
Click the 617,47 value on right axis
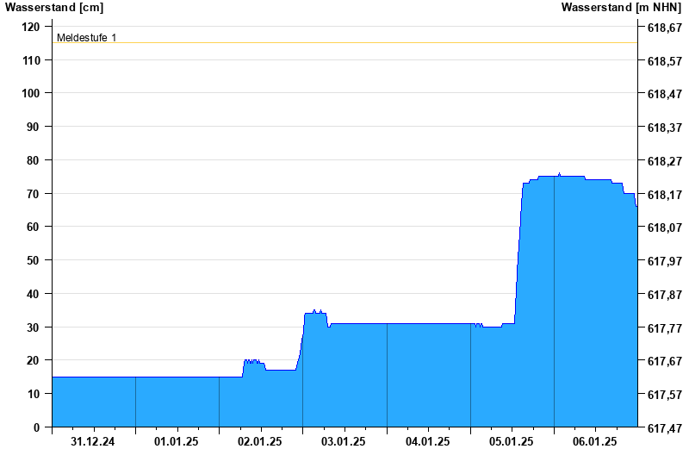click(663, 428)
